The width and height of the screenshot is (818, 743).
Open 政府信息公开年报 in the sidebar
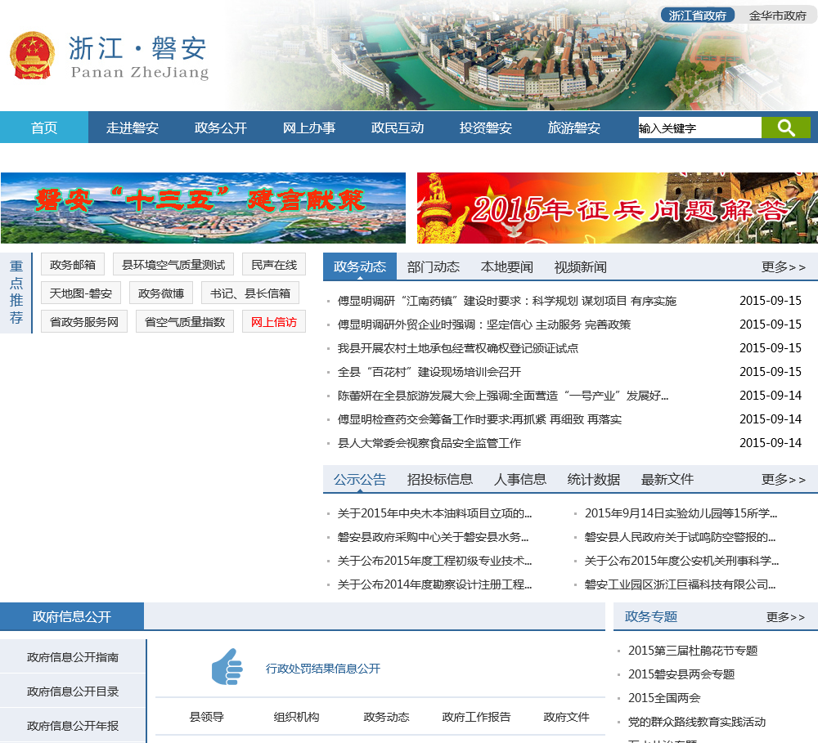[x=73, y=725]
